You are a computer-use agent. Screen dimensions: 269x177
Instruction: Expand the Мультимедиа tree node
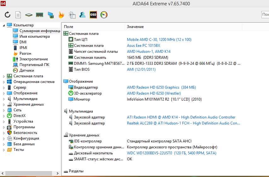pos(4,99)
